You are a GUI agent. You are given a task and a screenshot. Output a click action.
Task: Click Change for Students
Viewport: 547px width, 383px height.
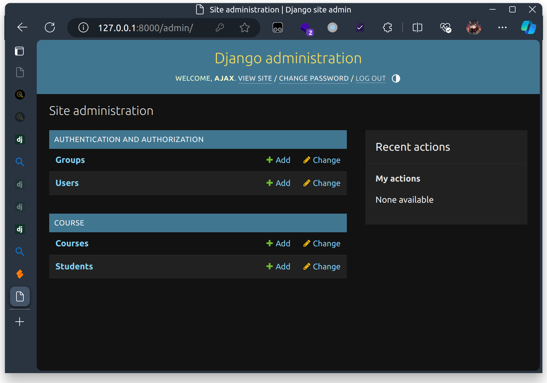322,267
